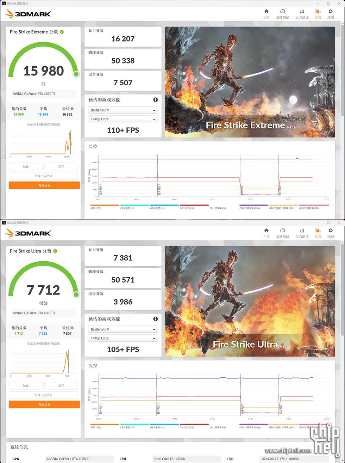Expand Battlefield V dropdown above 105+ FPS

[x=123, y=329]
